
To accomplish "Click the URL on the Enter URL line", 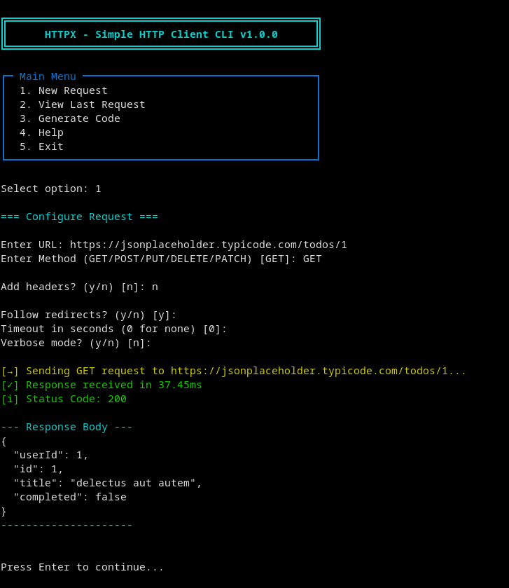I will [208, 245].
